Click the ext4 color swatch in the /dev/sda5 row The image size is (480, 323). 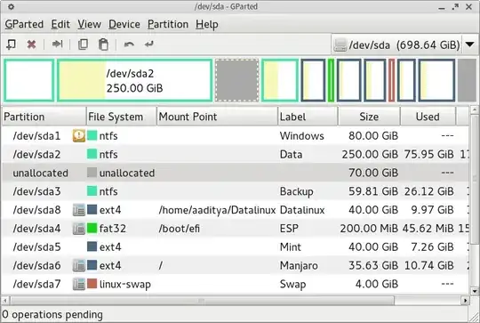tap(92, 246)
